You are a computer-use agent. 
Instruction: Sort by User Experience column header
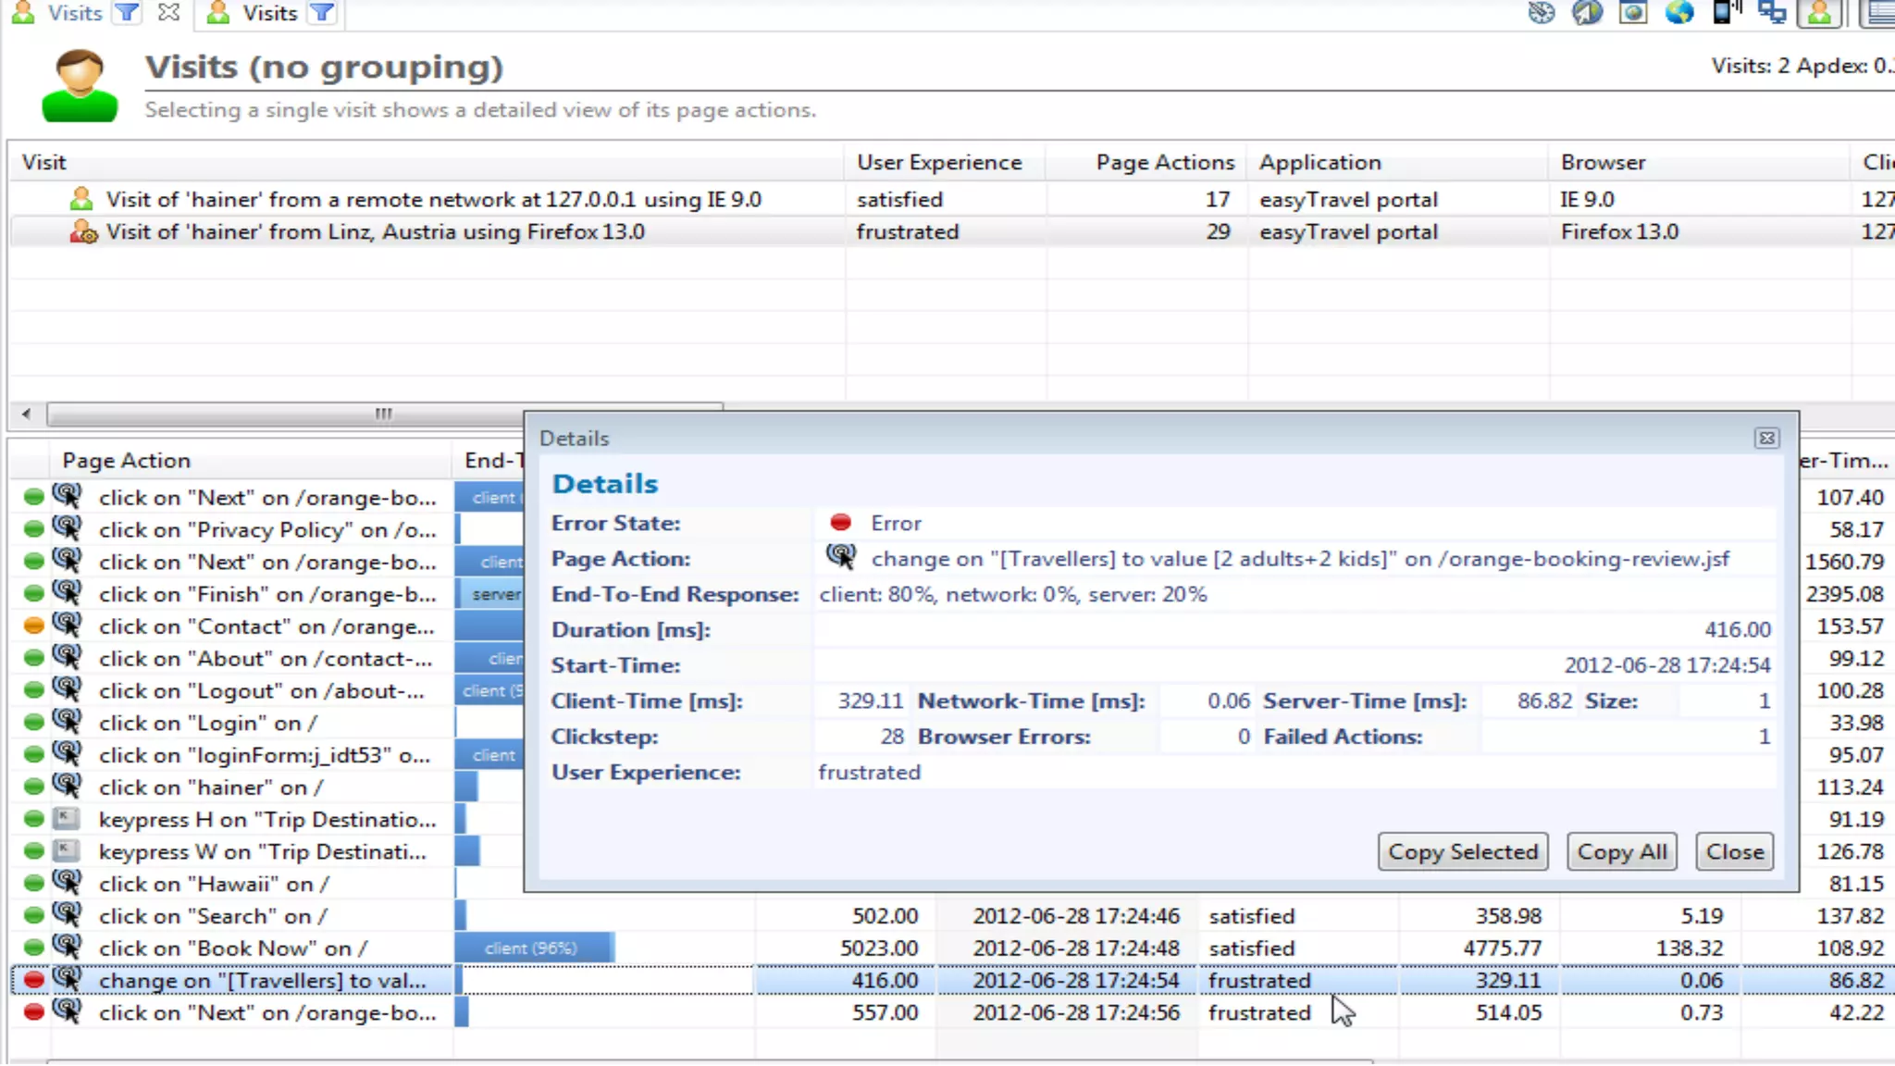click(x=938, y=162)
